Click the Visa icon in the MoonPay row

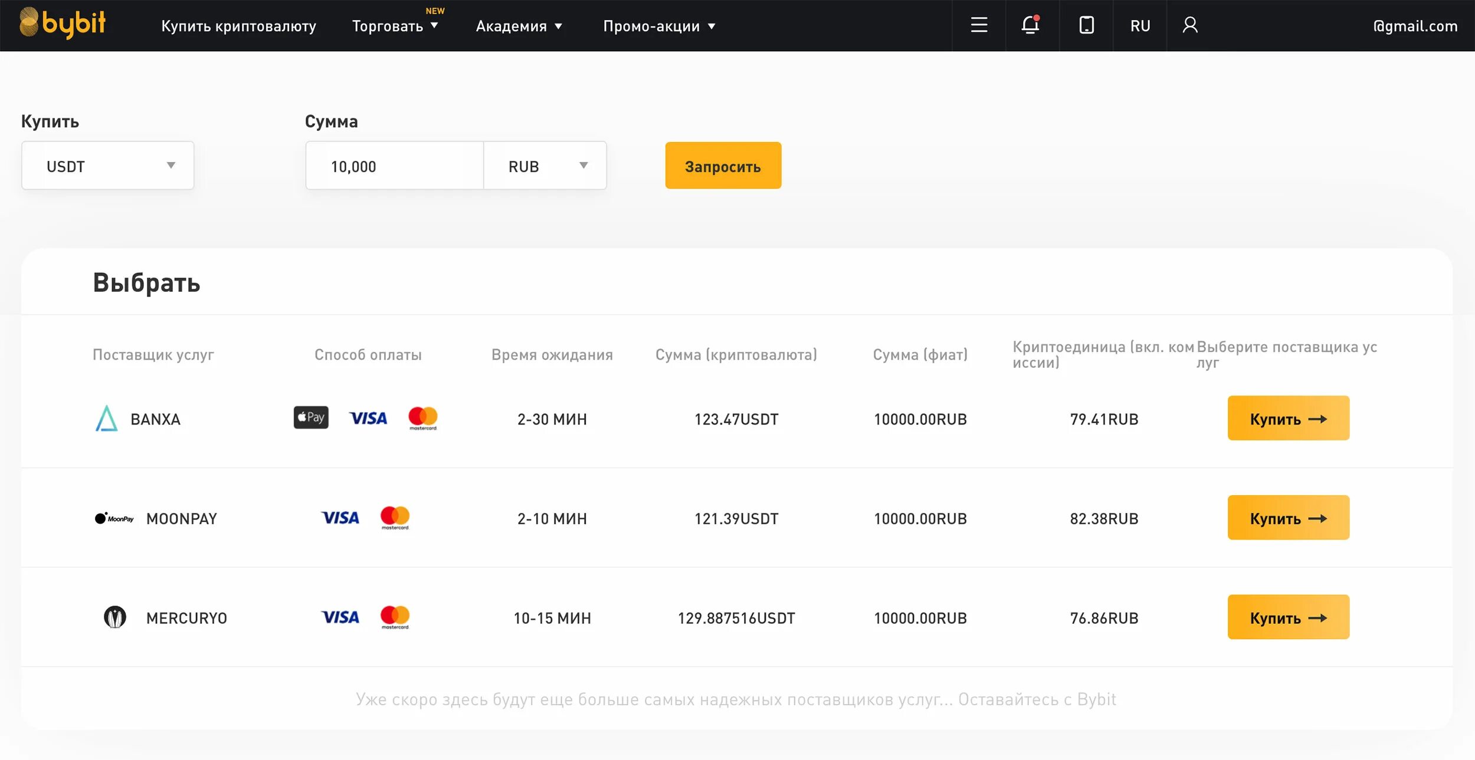click(x=340, y=518)
